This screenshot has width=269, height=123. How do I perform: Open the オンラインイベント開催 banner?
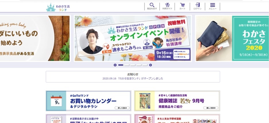[133, 39]
